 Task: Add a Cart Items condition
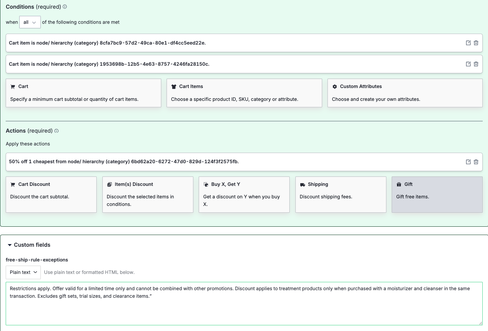[244, 93]
